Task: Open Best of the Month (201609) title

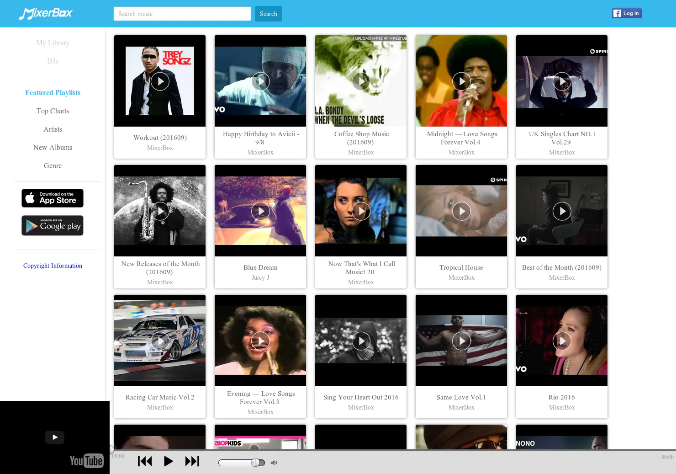Action: pyautogui.click(x=562, y=267)
